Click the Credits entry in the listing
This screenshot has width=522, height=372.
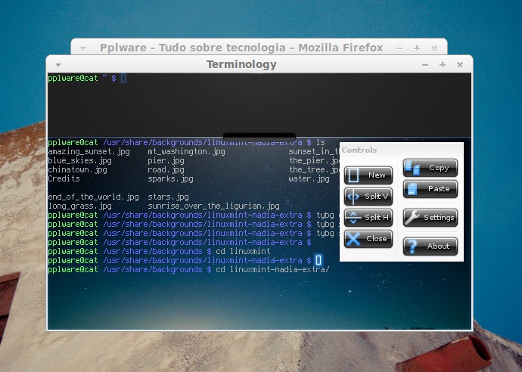tap(64, 178)
